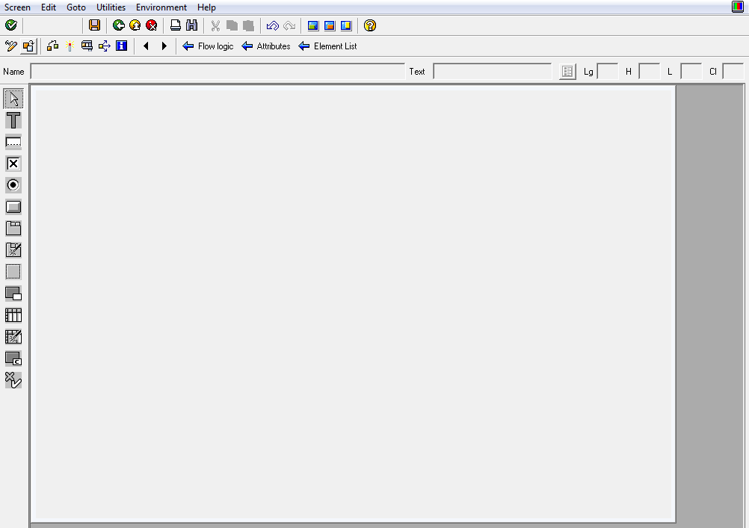
Task: Print using the printer icon
Action: pyautogui.click(x=176, y=25)
